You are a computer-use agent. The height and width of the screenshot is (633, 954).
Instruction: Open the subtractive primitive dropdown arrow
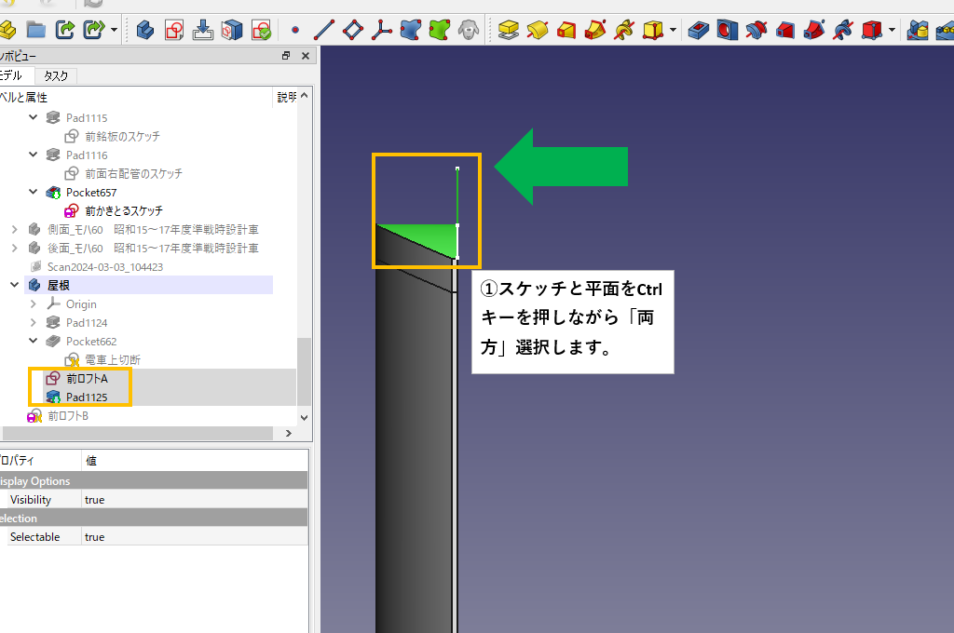click(x=892, y=31)
